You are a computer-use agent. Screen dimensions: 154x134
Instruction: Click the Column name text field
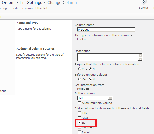coord(106,29)
